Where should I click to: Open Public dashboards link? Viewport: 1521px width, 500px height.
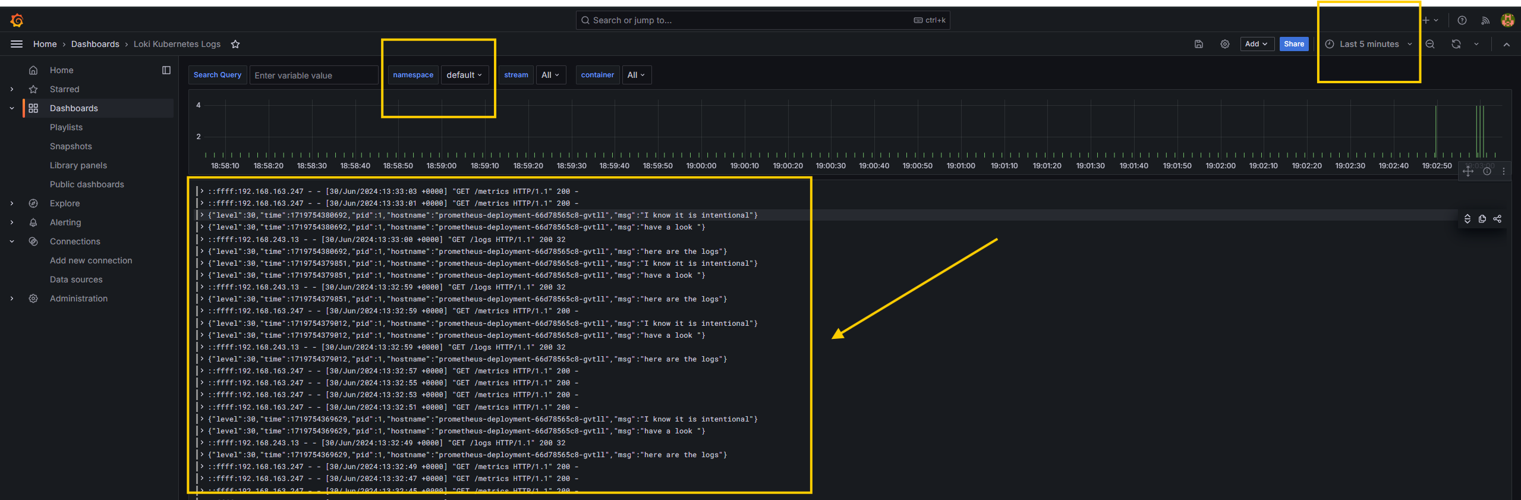87,184
